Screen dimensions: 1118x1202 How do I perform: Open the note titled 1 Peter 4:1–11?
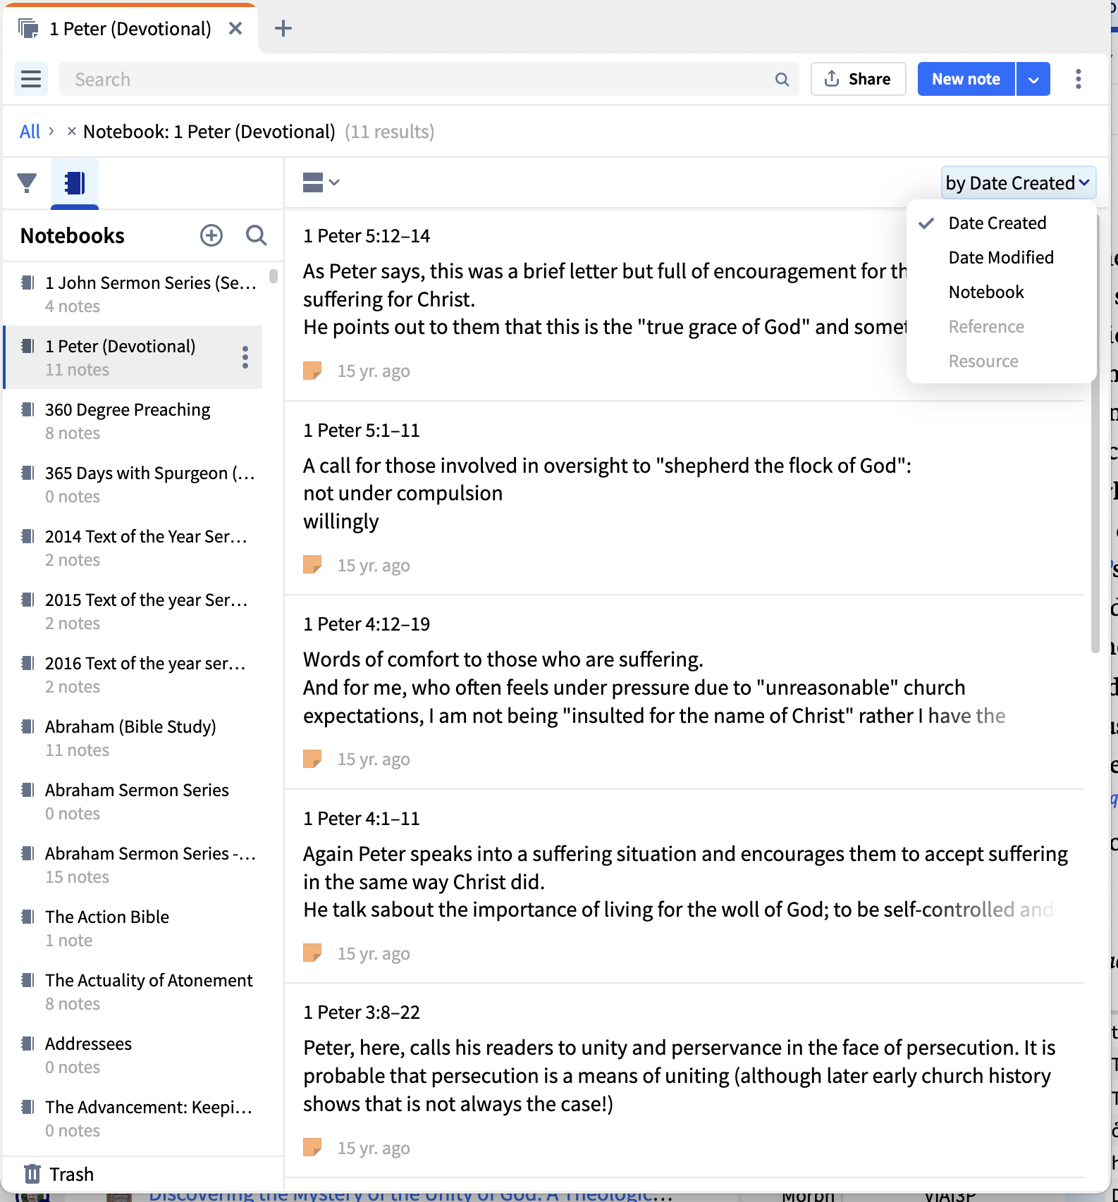(x=362, y=818)
